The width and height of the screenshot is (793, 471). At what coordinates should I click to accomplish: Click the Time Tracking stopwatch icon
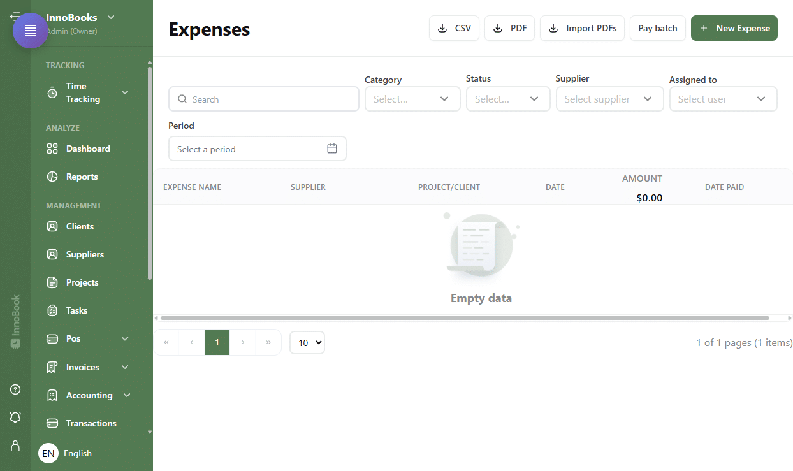[x=52, y=92]
